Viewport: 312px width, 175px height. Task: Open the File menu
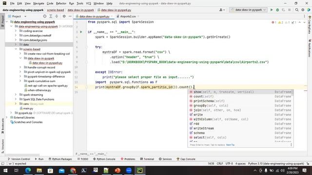tap(12, 3)
